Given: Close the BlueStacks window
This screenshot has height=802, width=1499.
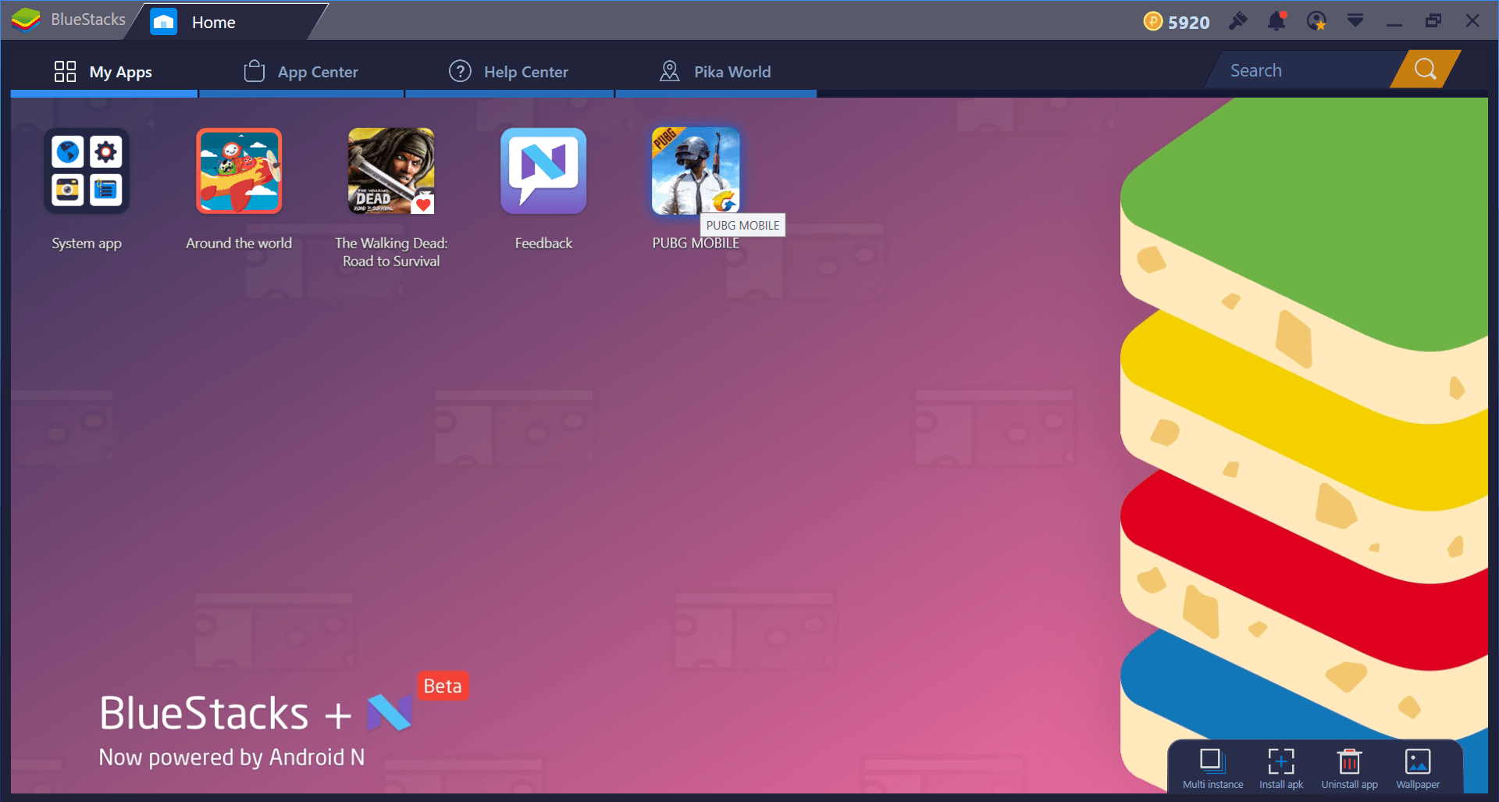Looking at the screenshot, I should (x=1472, y=21).
